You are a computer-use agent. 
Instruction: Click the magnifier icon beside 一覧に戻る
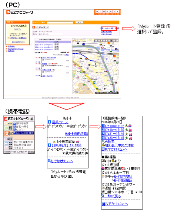(x=103, y=196)
